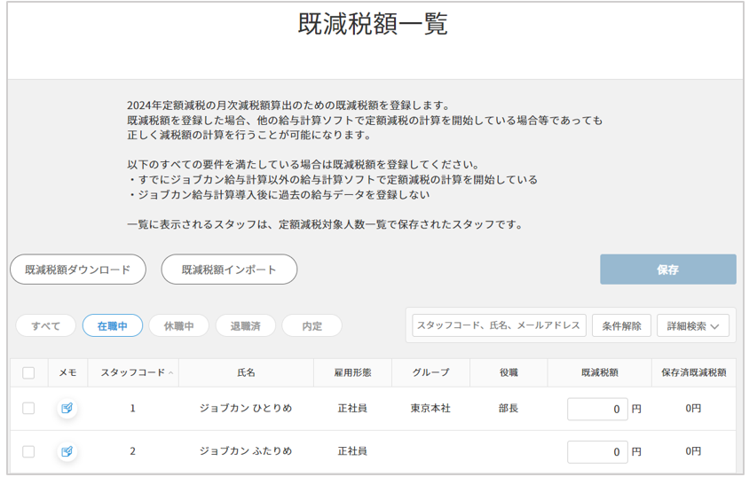Viewport: 749px width, 477px height.
Task: Select the 在職中 filter tab
Action: pos(113,325)
